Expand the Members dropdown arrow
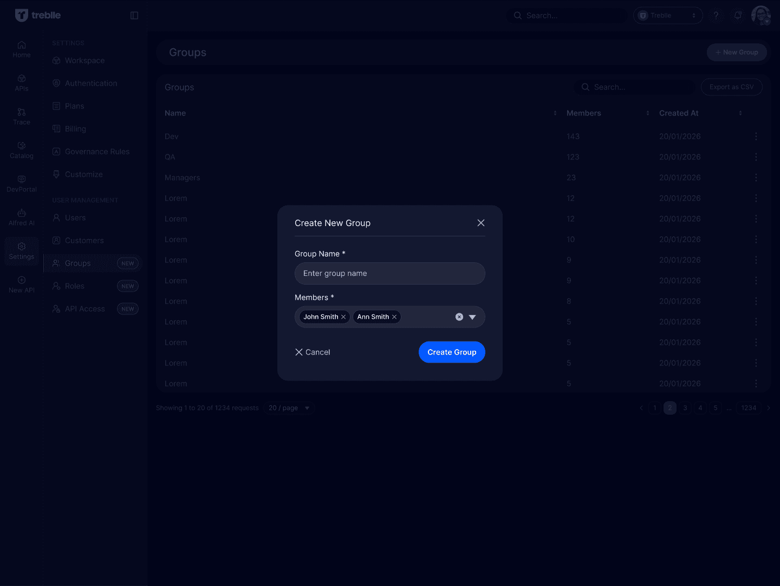The width and height of the screenshot is (780, 586). click(472, 317)
